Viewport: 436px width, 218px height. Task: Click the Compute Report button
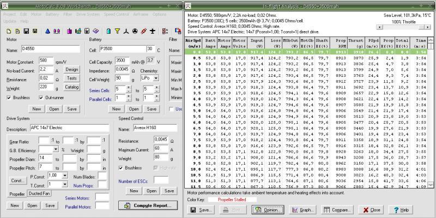148,205
